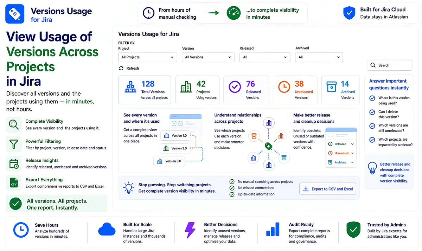Expand the Unreleased row chevron in status list
The image size is (422, 251).
point(352,153)
